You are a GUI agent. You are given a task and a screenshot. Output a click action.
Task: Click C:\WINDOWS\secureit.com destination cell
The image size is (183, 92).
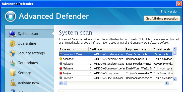107,78
